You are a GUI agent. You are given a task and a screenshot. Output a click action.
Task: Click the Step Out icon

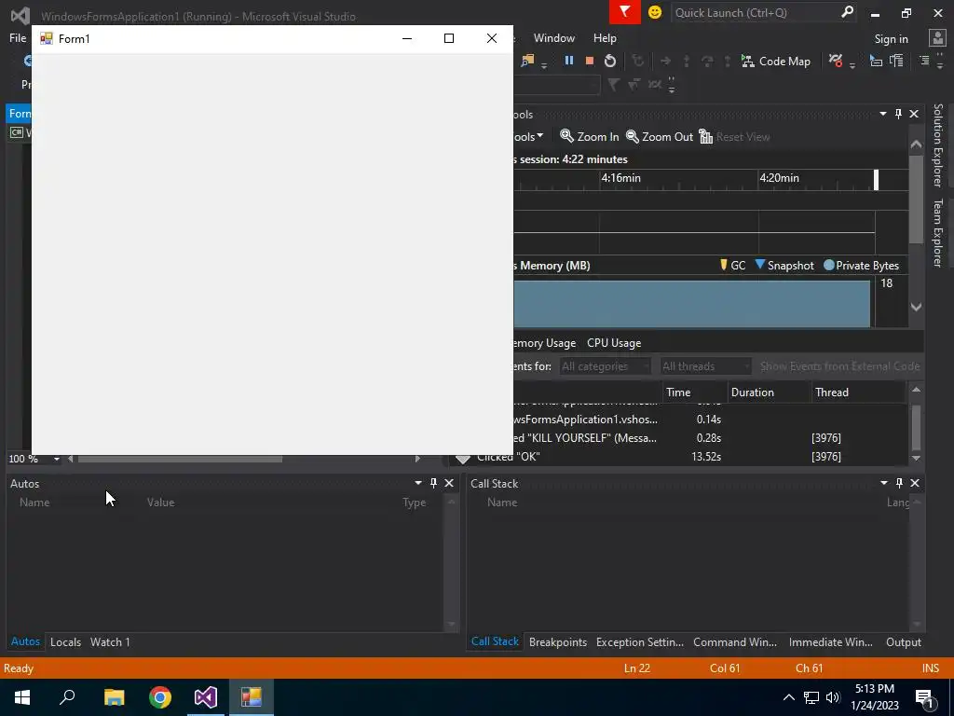pyautogui.click(x=727, y=61)
